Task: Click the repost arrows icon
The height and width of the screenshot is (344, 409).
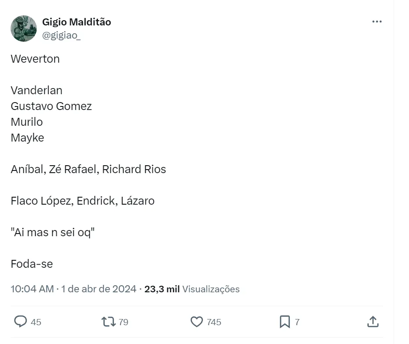Action: pos(108,322)
